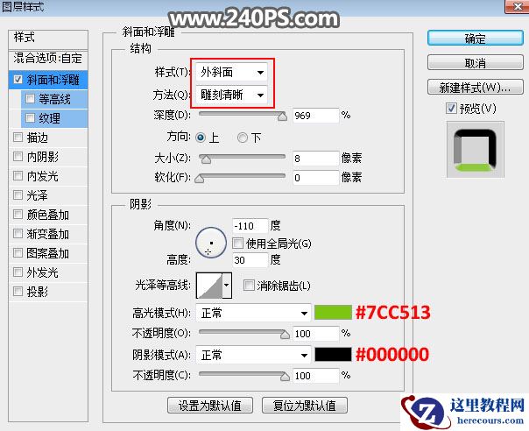Select 描边 style entry label
This screenshot has height=431, width=529.
38,138
